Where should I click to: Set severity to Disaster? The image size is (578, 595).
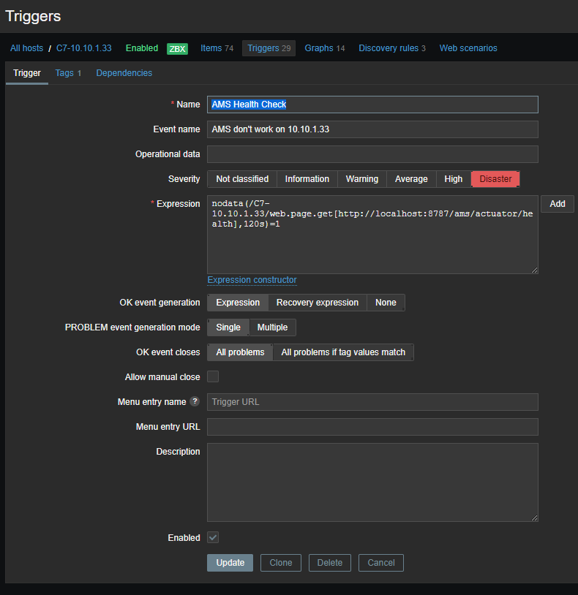tap(495, 179)
